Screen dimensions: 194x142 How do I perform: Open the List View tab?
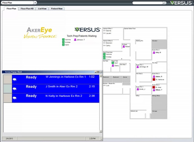tap(42, 8)
